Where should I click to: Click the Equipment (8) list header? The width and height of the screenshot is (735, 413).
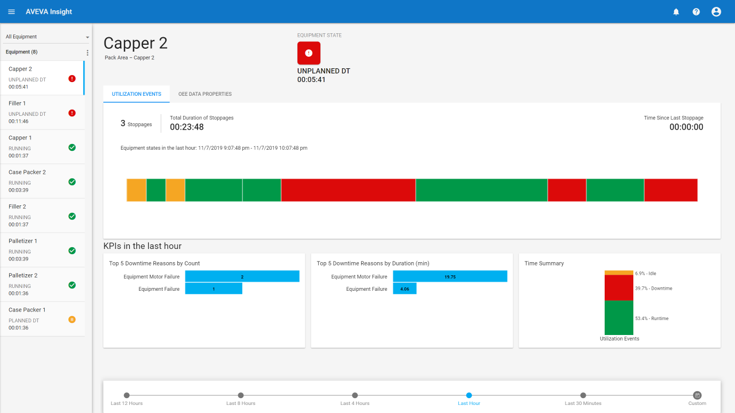(22, 52)
